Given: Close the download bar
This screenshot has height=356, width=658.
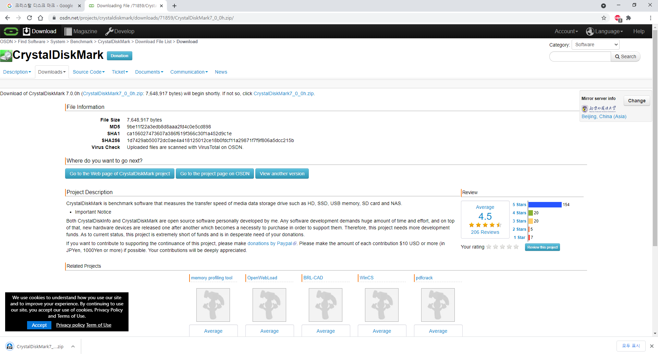Looking at the screenshot, I should point(652,346).
